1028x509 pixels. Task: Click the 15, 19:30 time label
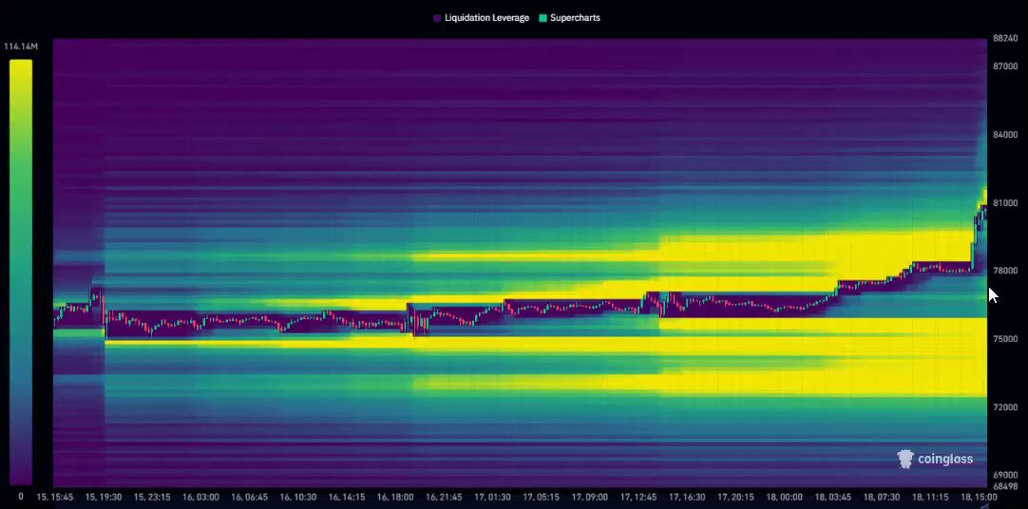[104, 498]
